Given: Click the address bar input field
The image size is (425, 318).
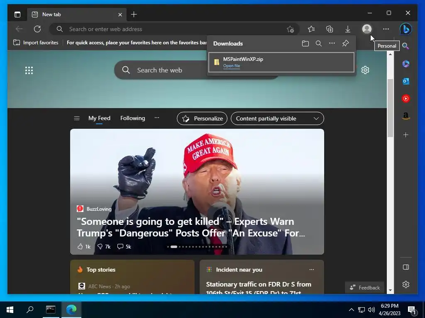Looking at the screenshot, I should [173, 29].
